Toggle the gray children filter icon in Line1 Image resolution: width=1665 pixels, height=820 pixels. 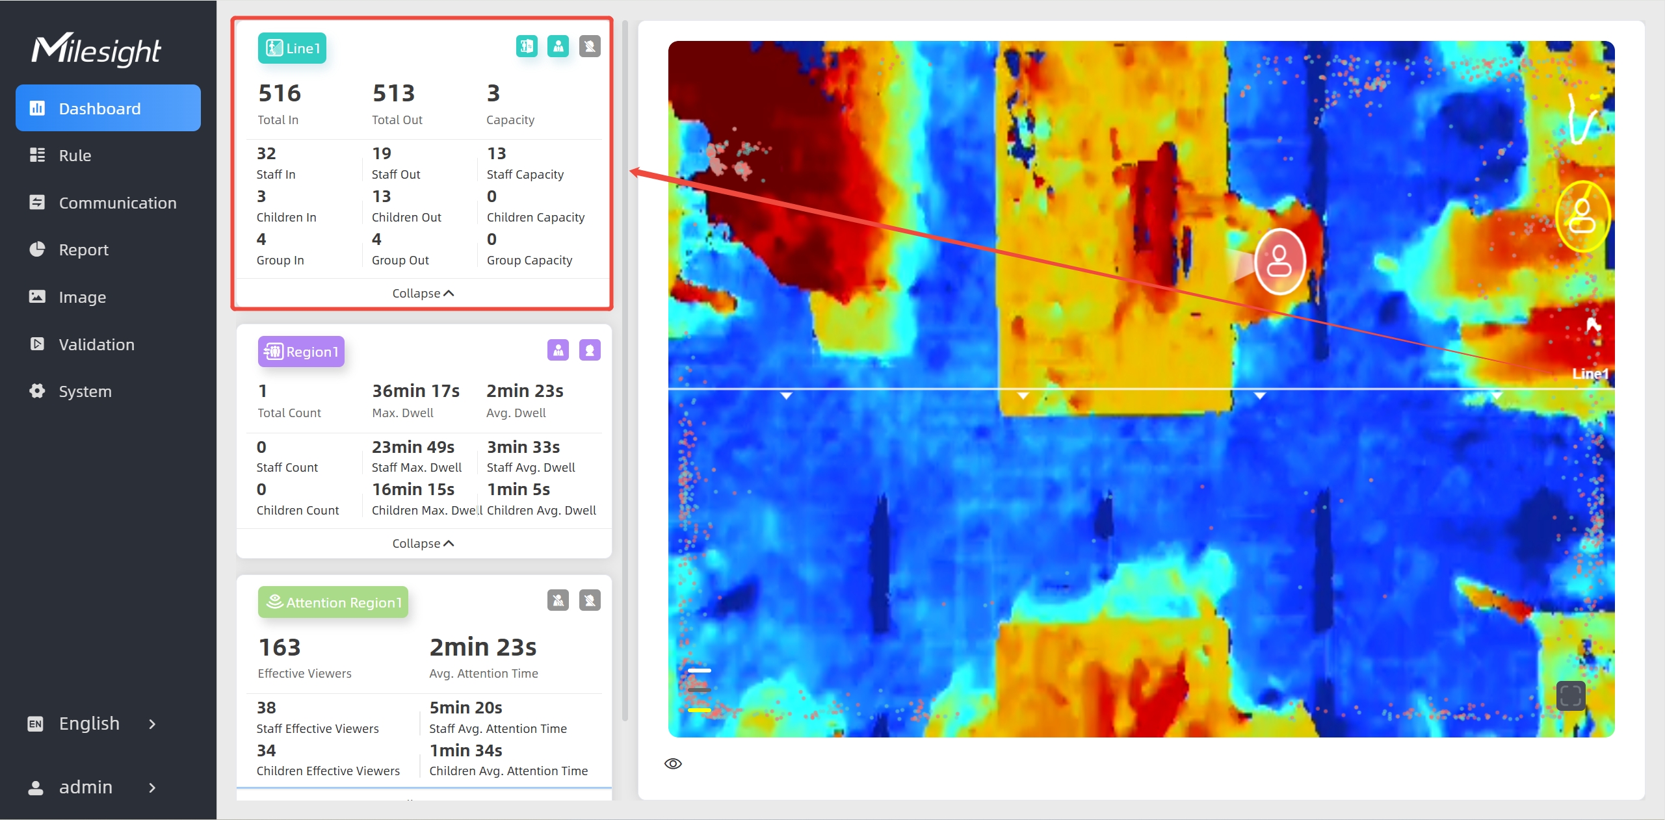[590, 46]
